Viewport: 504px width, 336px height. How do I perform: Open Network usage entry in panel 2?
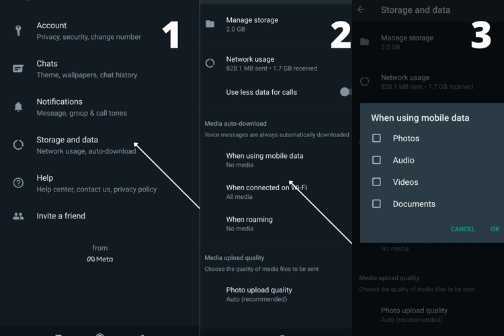(x=276, y=63)
